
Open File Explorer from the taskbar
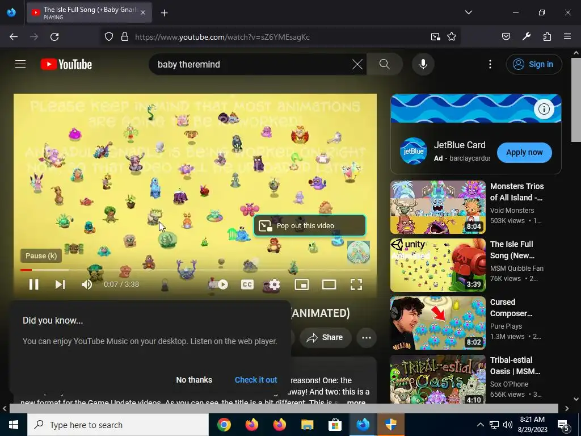click(307, 425)
